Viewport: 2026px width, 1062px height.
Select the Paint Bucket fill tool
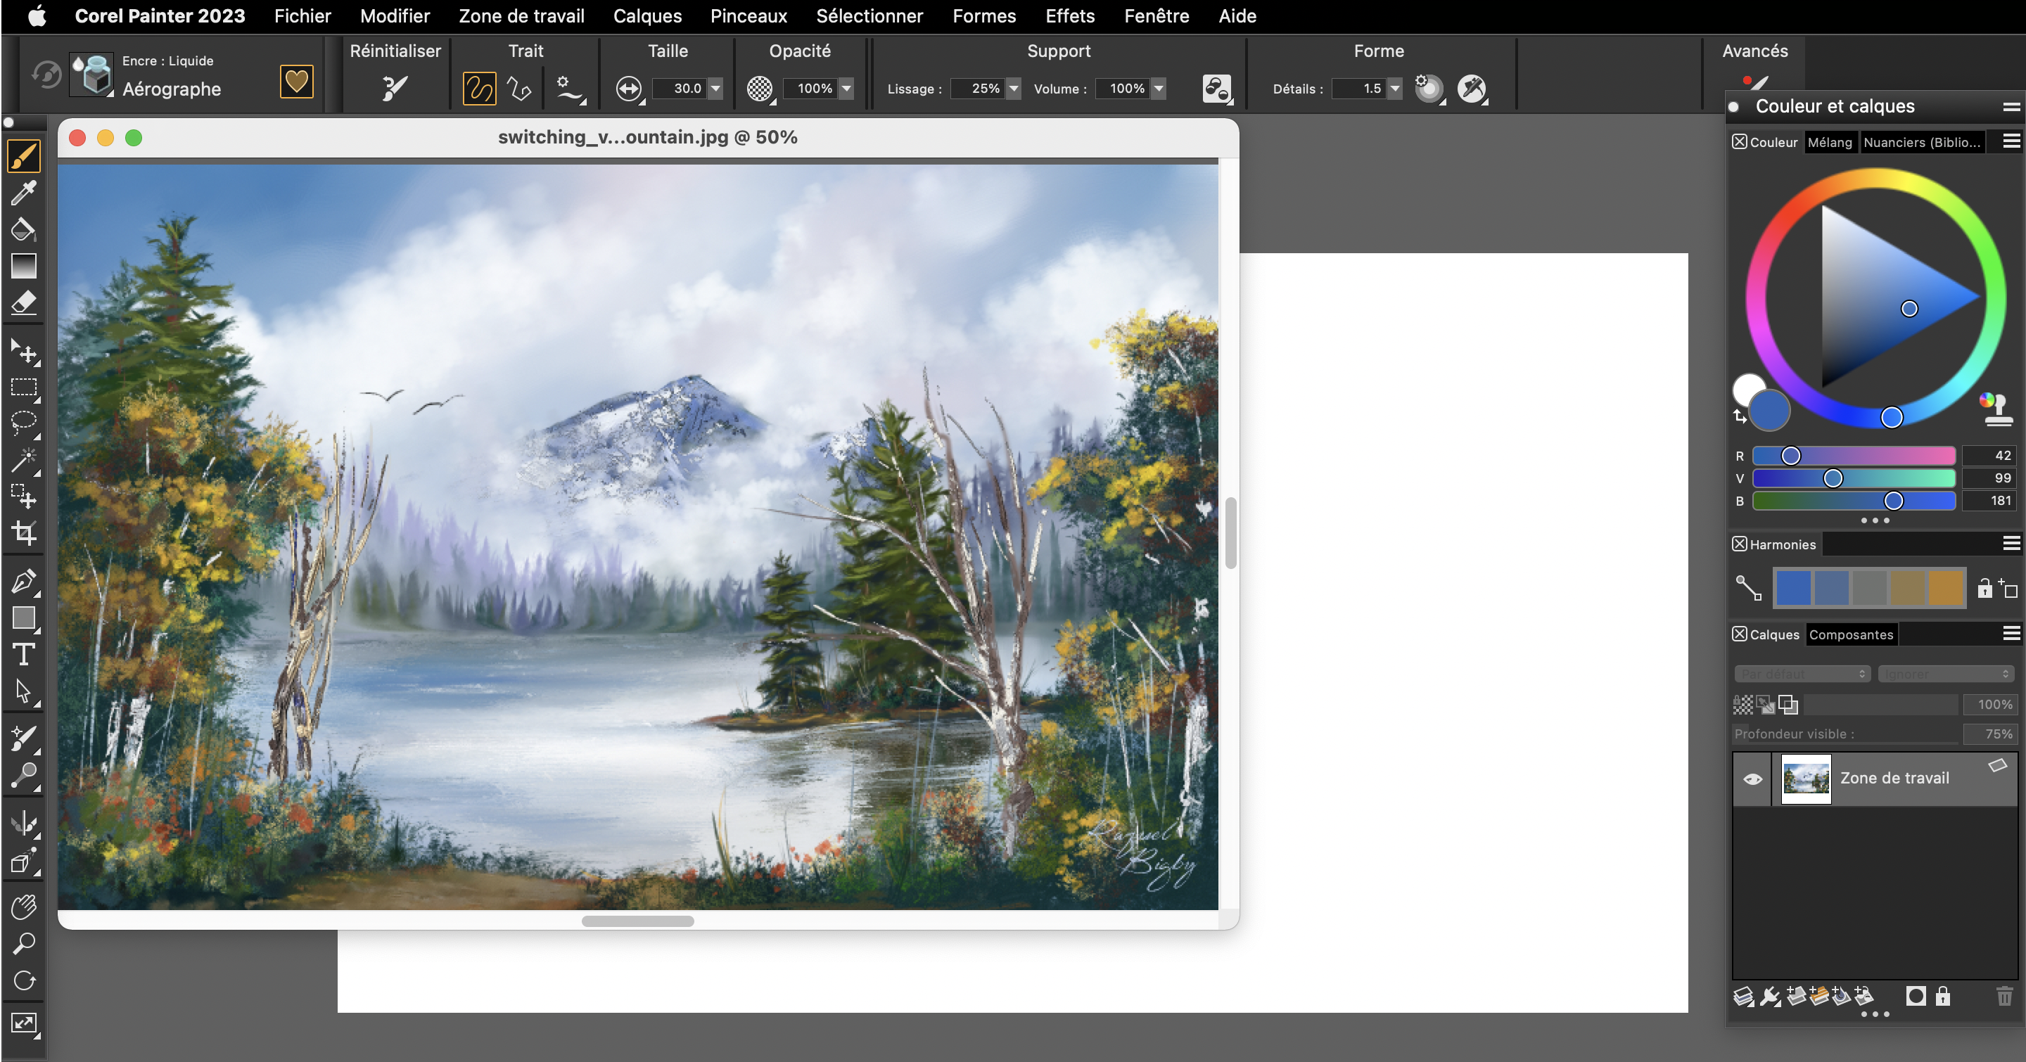coord(24,229)
